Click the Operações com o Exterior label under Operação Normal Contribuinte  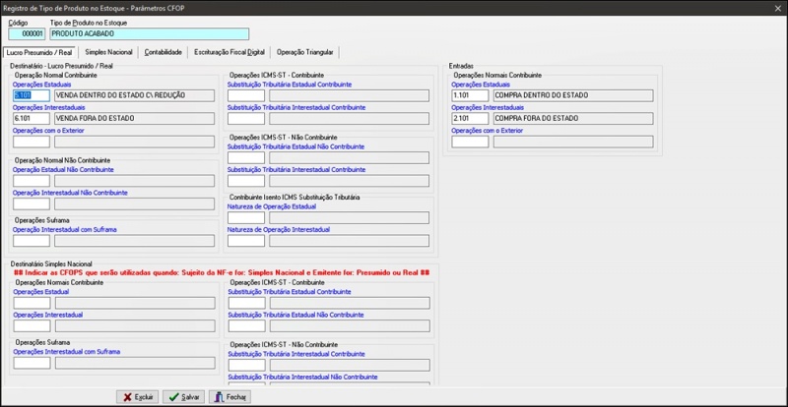click(x=48, y=131)
